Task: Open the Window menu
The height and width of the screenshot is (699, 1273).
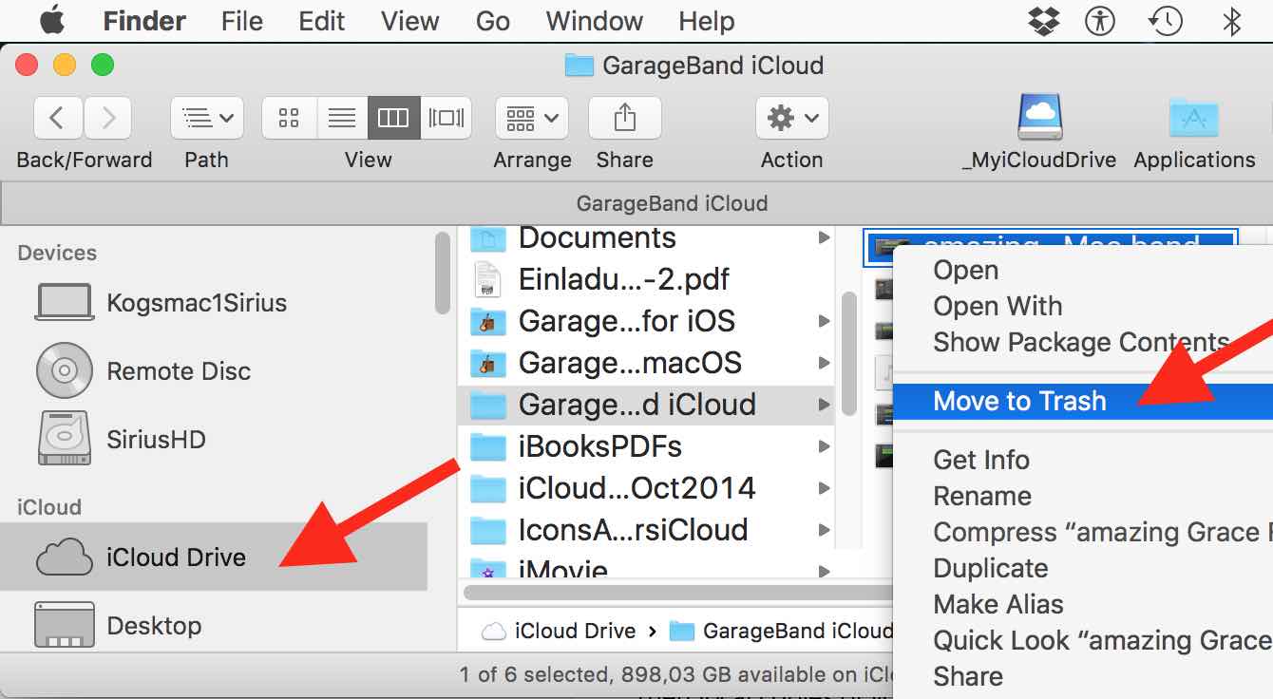Action: point(595,21)
